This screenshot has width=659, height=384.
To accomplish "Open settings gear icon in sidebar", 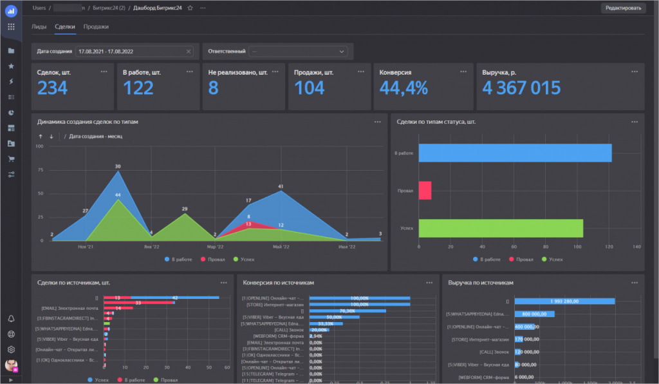I will [12, 349].
